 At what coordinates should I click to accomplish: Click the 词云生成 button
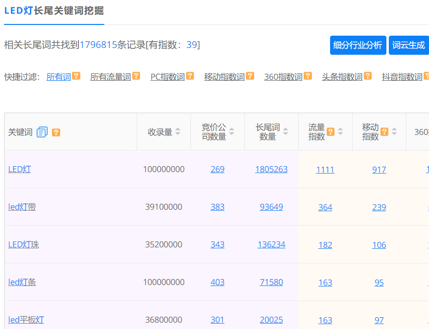[x=409, y=44]
